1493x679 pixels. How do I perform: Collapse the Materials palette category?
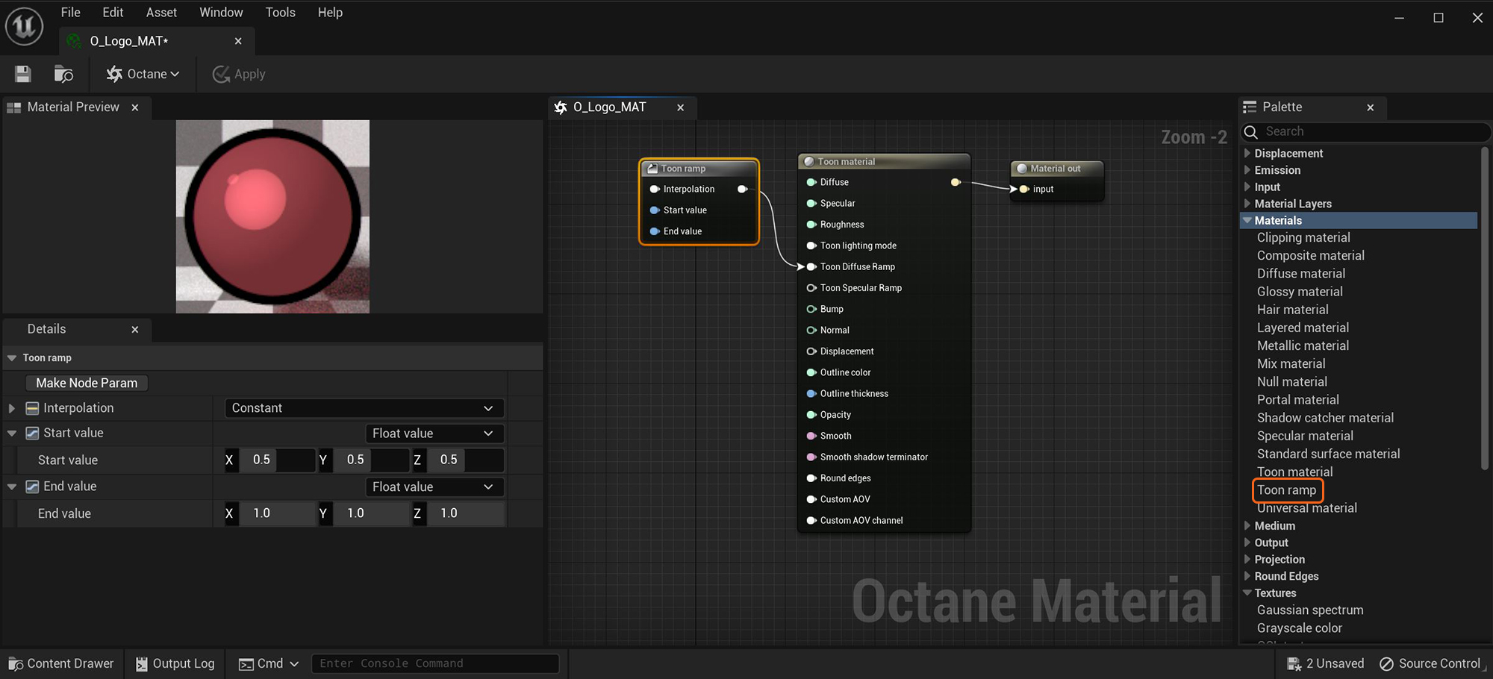click(1247, 220)
